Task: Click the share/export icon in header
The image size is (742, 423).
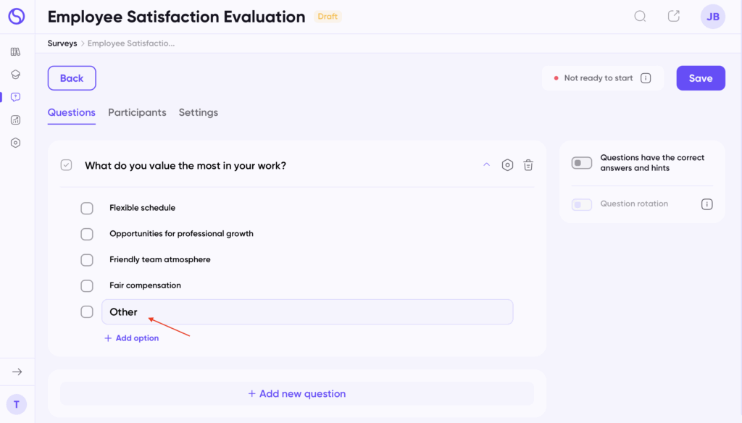Action: 674,16
